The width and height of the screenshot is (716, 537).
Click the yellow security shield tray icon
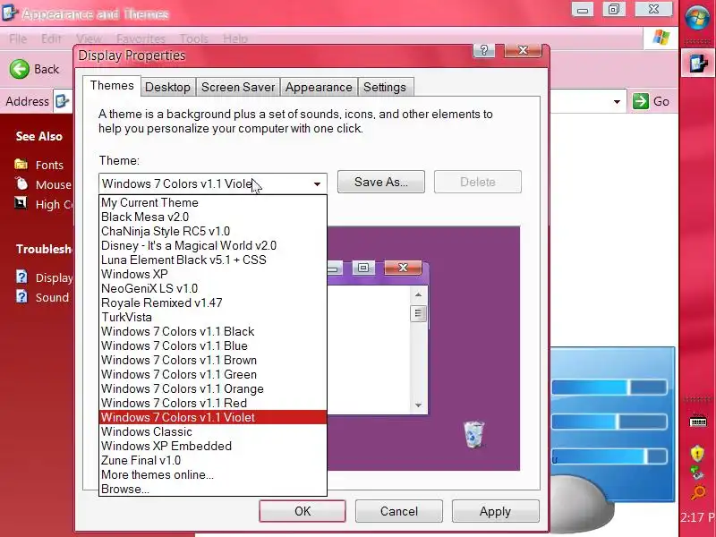[x=697, y=454]
